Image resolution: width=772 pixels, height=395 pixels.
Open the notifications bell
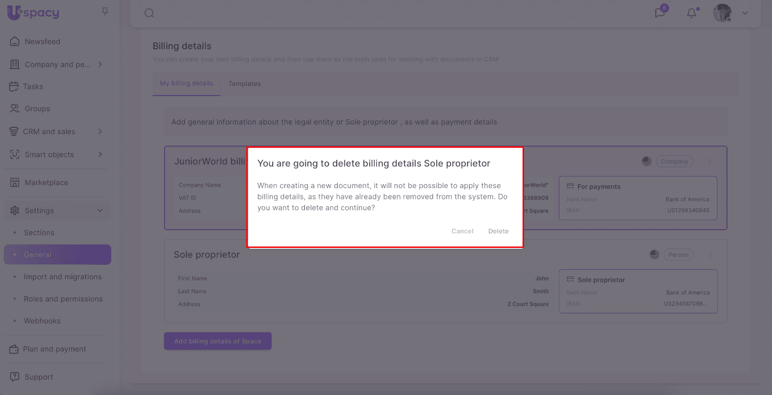[x=691, y=13]
